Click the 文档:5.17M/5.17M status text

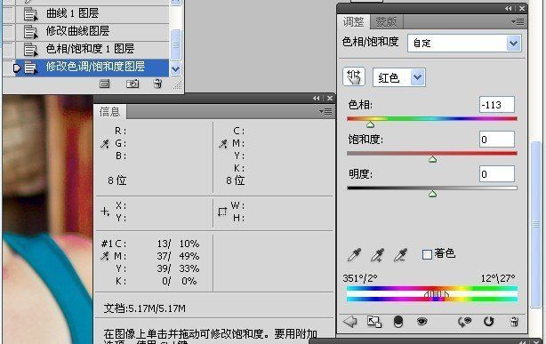[145, 308]
